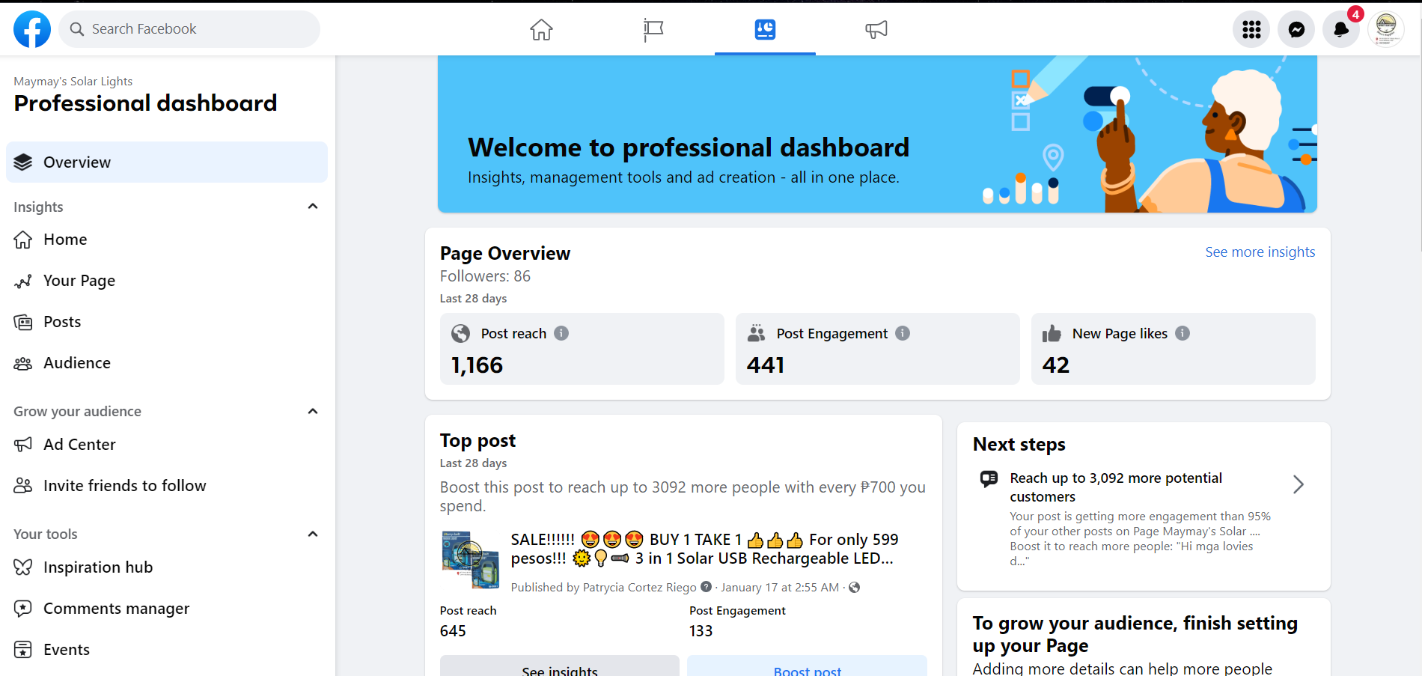Viewport: 1422px width, 676px height.
Task: Open Posts insights
Action: point(167,322)
